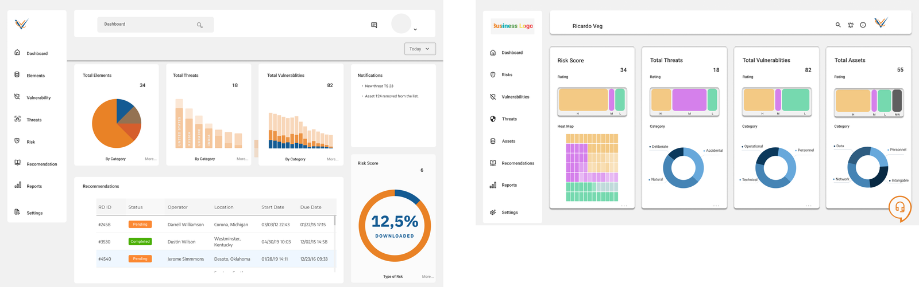Click Pending status badge for row #4540
The width and height of the screenshot is (919, 287).
pos(140,259)
